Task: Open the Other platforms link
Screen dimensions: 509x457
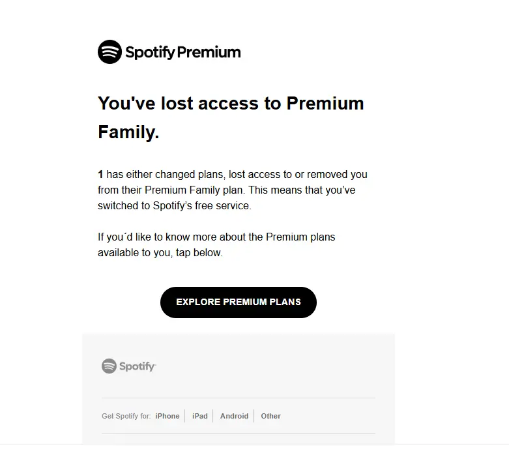Action: tap(270, 416)
